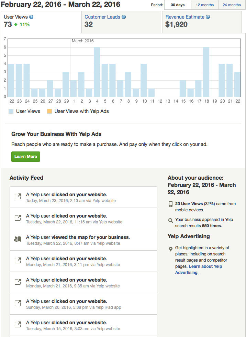This screenshot has width=246, height=337.
Task: Click the orange Yelp Ads legend swatch
Action: pyautogui.click(x=49, y=111)
